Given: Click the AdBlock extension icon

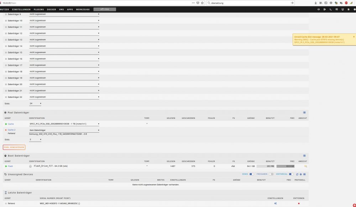Looking at the screenshot, I should 346,3.
